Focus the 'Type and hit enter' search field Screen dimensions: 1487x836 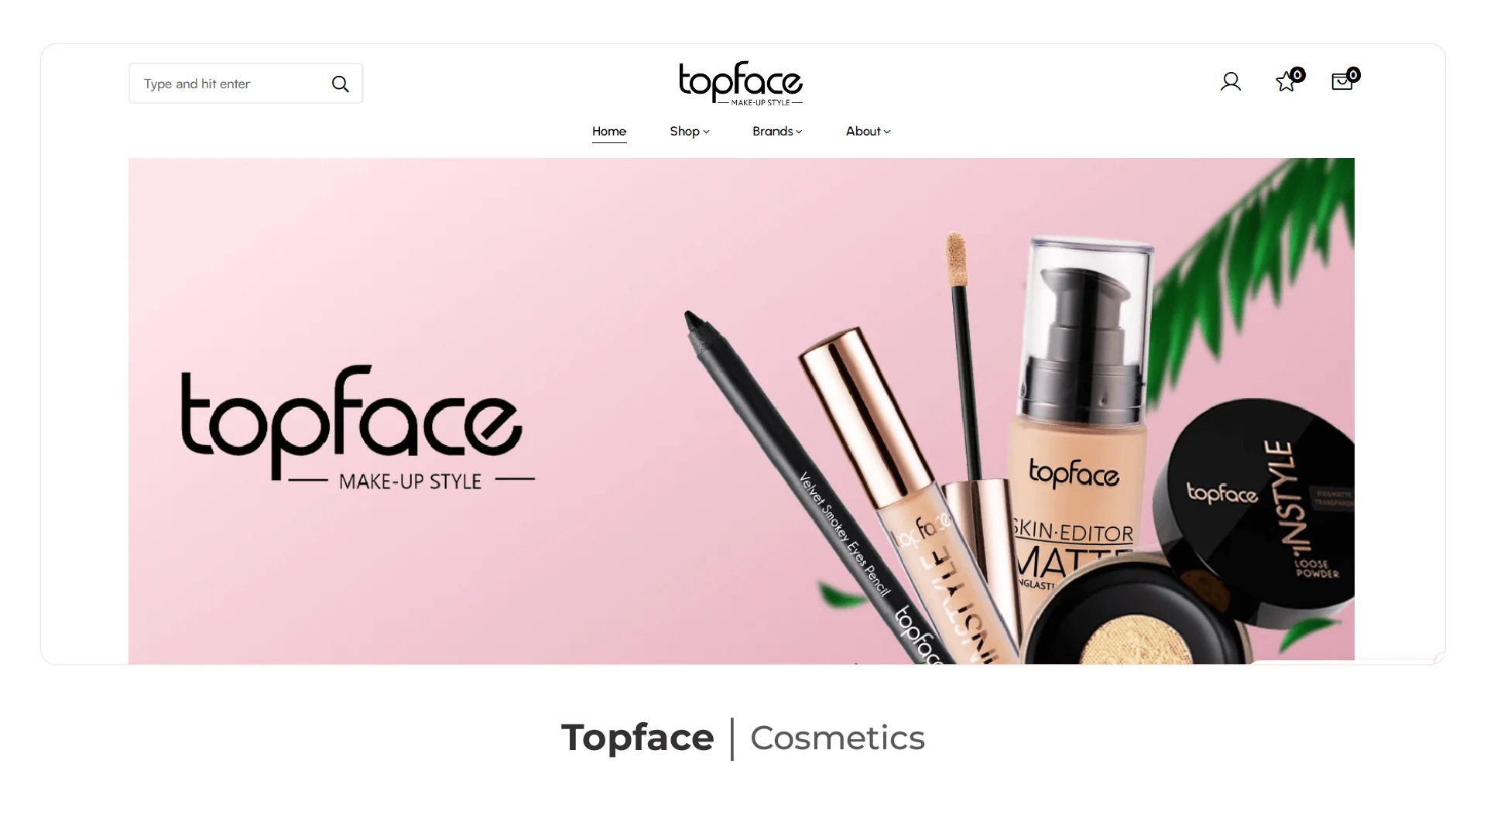coord(245,84)
